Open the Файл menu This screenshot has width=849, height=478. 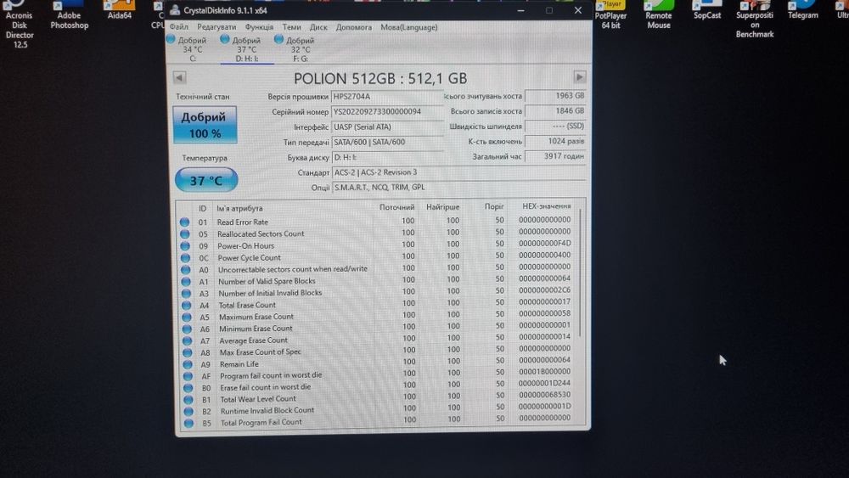pyautogui.click(x=178, y=27)
